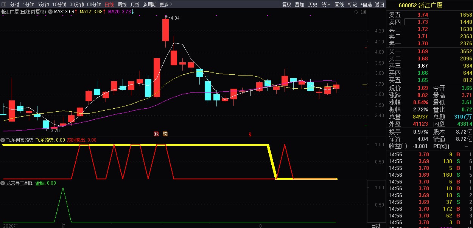Image resolution: width=473 pixels, height=228 pixels.
Task: Expand 龙宫寻宝副图 indicator dropdown arrow
Action: (x=3, y=183)
